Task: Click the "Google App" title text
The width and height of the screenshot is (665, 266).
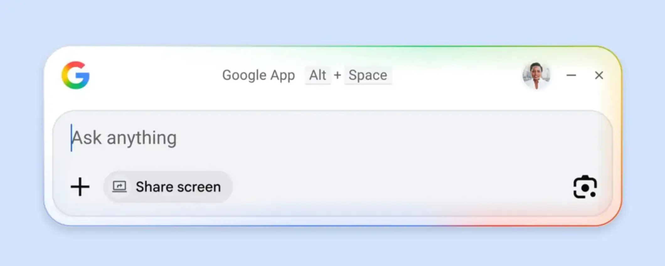Action: tap(258, 75)
